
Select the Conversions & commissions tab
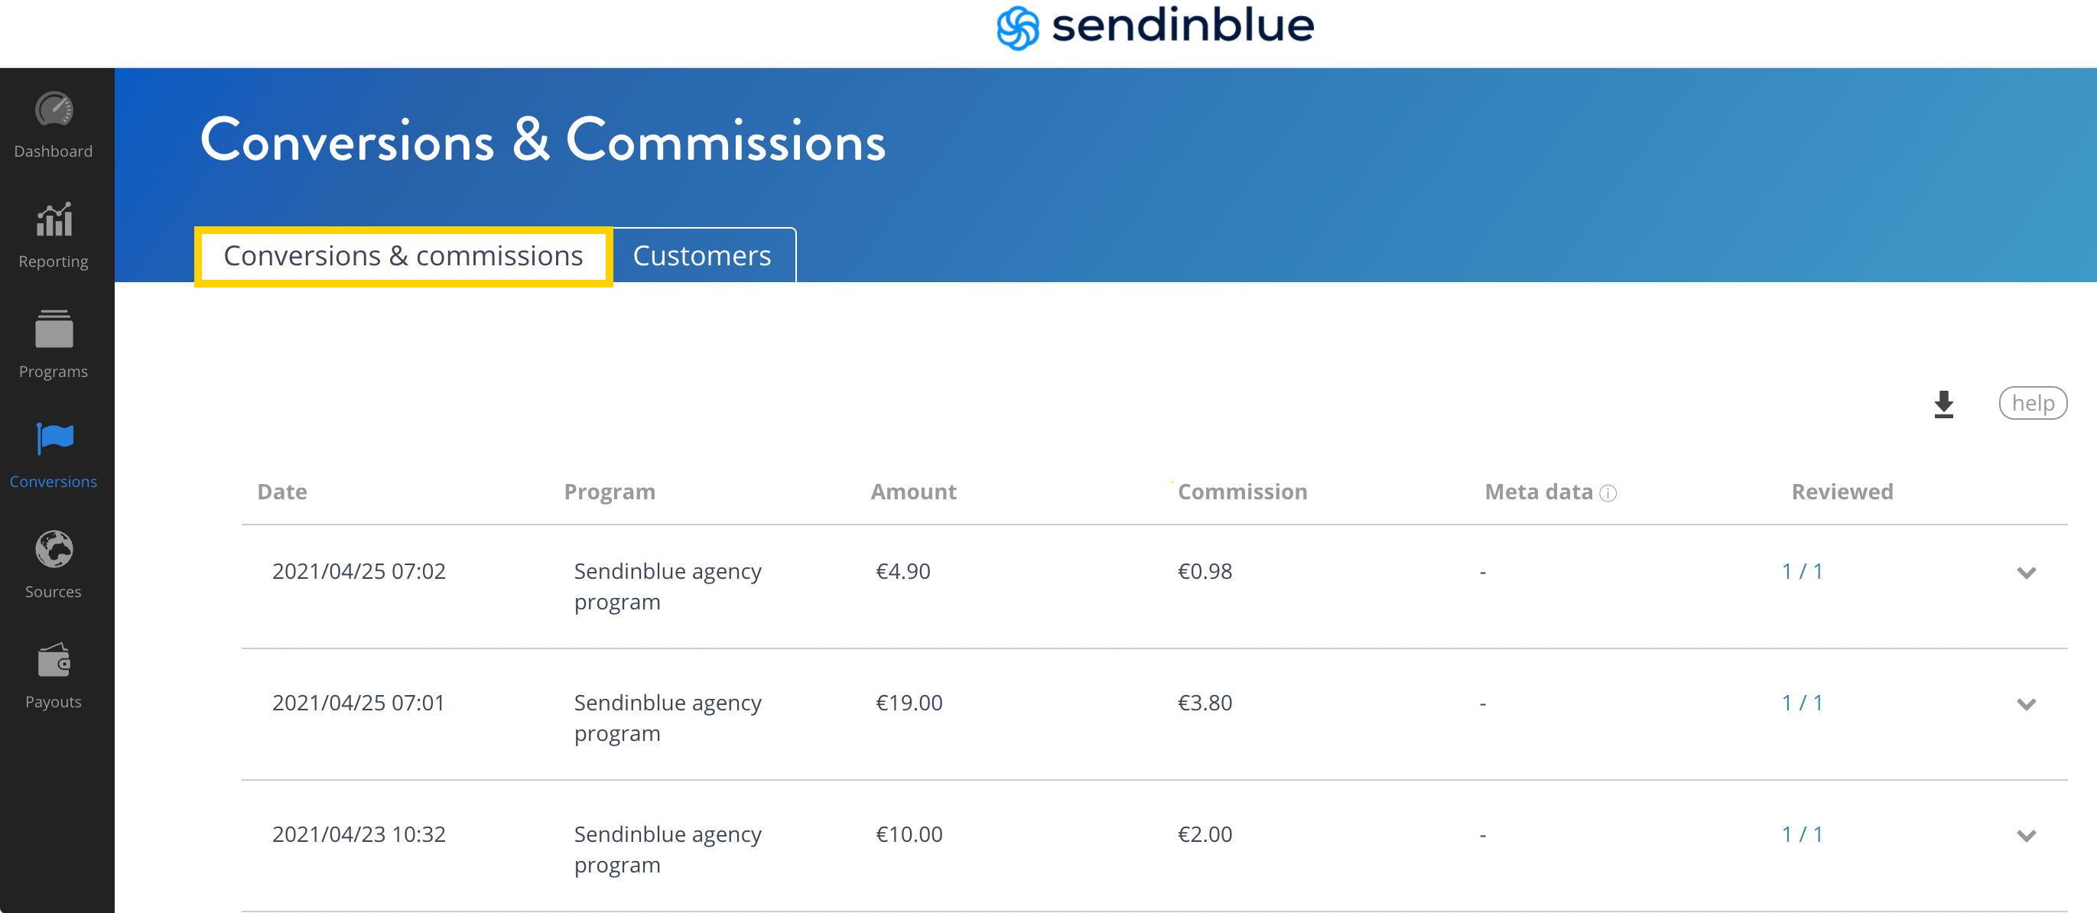point(403,255)
